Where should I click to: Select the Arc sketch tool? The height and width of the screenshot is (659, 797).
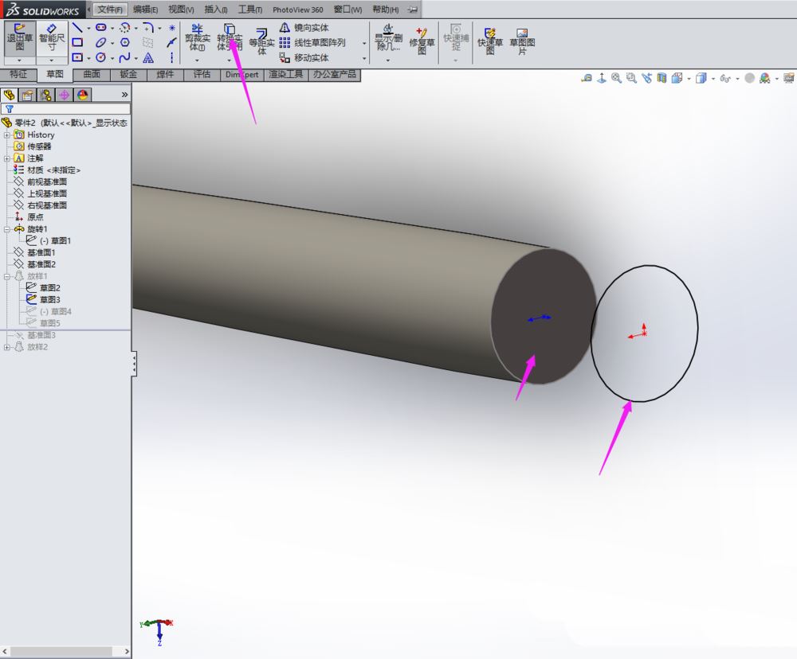124,27
